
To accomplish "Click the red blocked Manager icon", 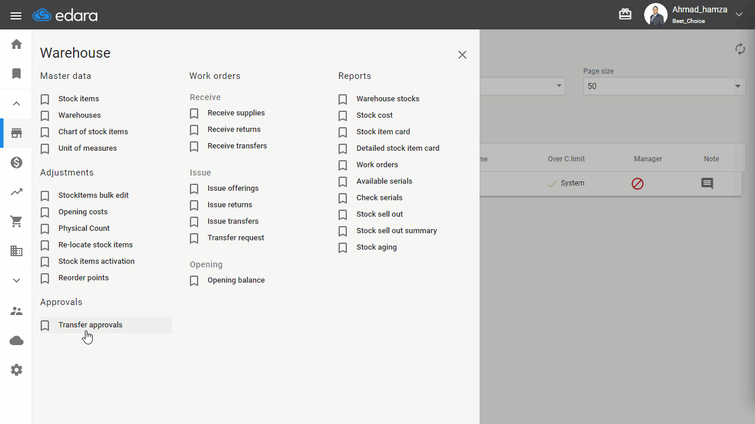I will coord(637,184).
